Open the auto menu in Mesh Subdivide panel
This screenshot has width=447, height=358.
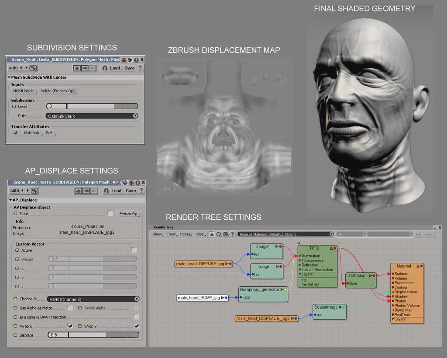tap(13, 68)
